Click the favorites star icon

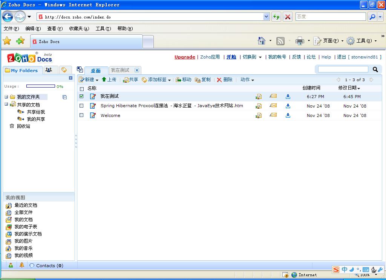click(x=7, y=41)
